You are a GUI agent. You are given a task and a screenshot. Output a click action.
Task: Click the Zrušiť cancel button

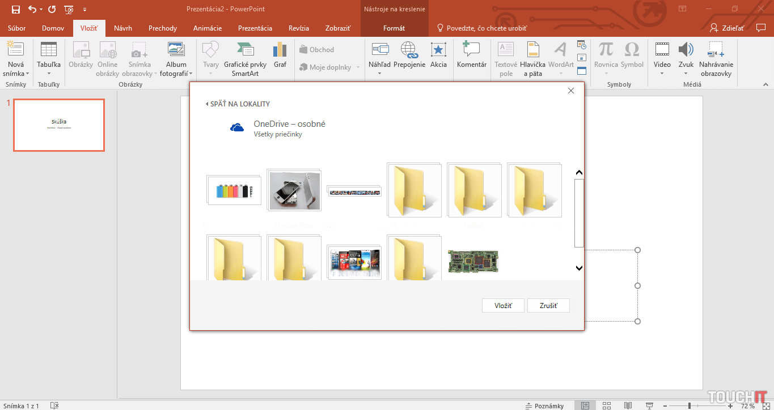(548, 306)
